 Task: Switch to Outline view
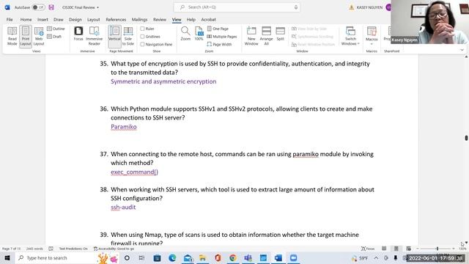56,29
